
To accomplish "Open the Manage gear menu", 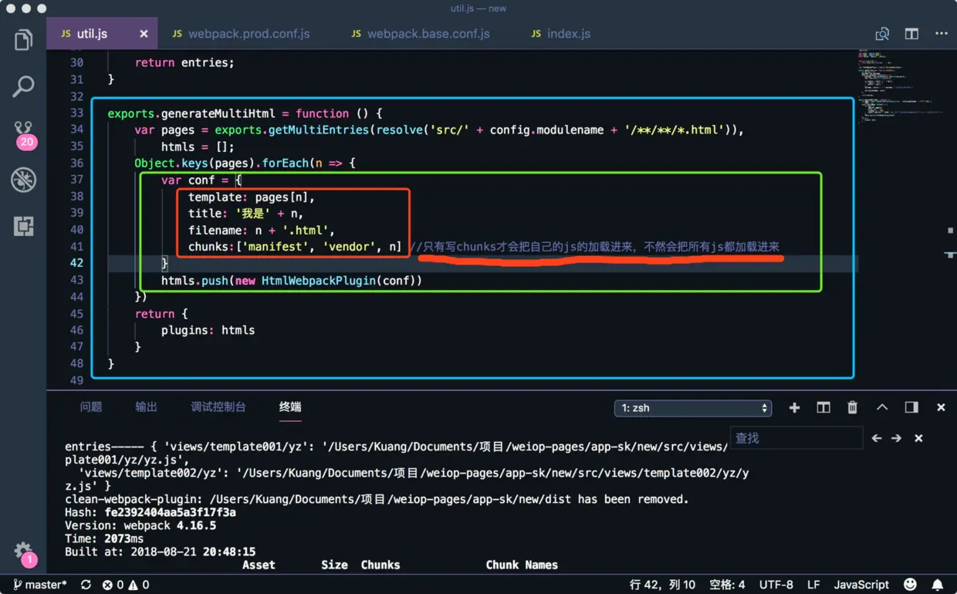I will 24,552.
